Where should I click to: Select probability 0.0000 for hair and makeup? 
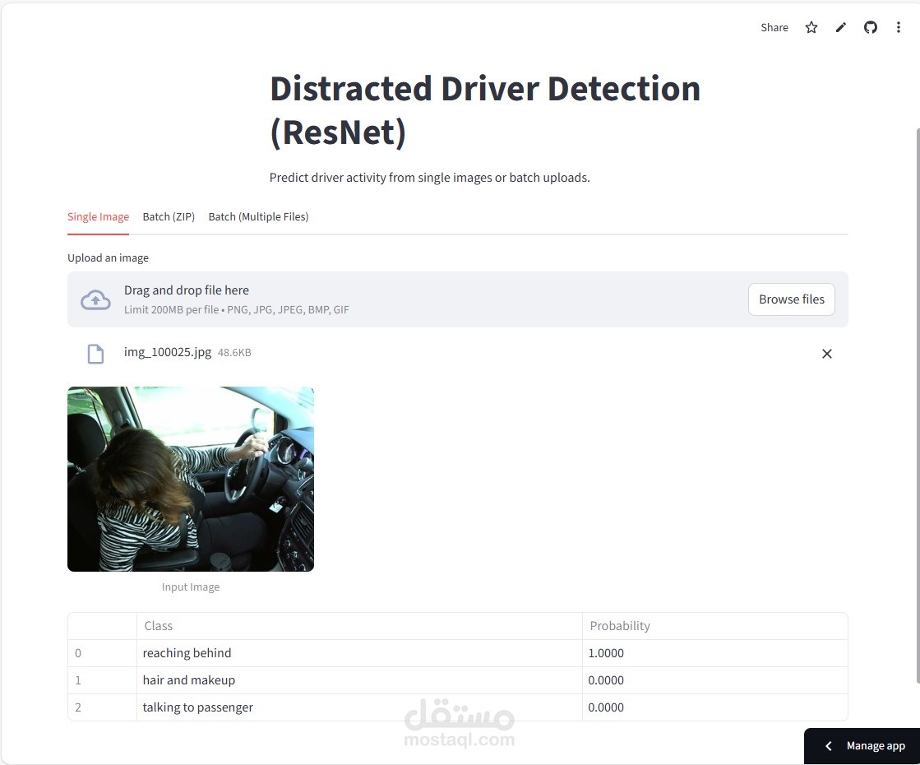(x=714, y=680)
